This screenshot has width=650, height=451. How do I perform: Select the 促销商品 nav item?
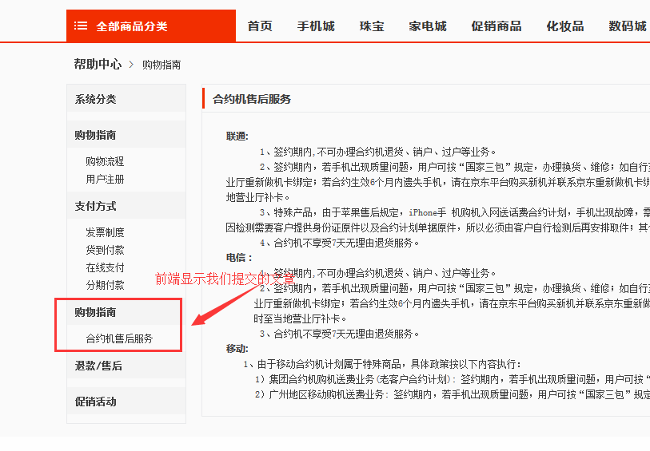pos(496,26)
